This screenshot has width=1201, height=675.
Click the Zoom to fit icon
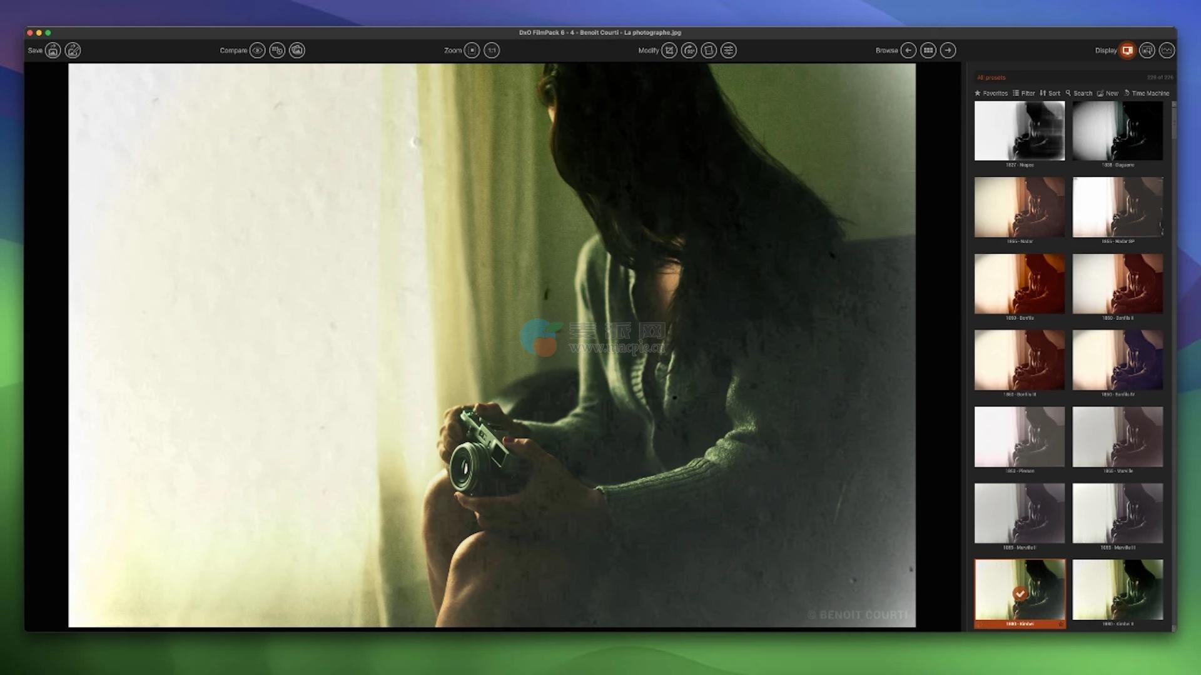[472, 51]
